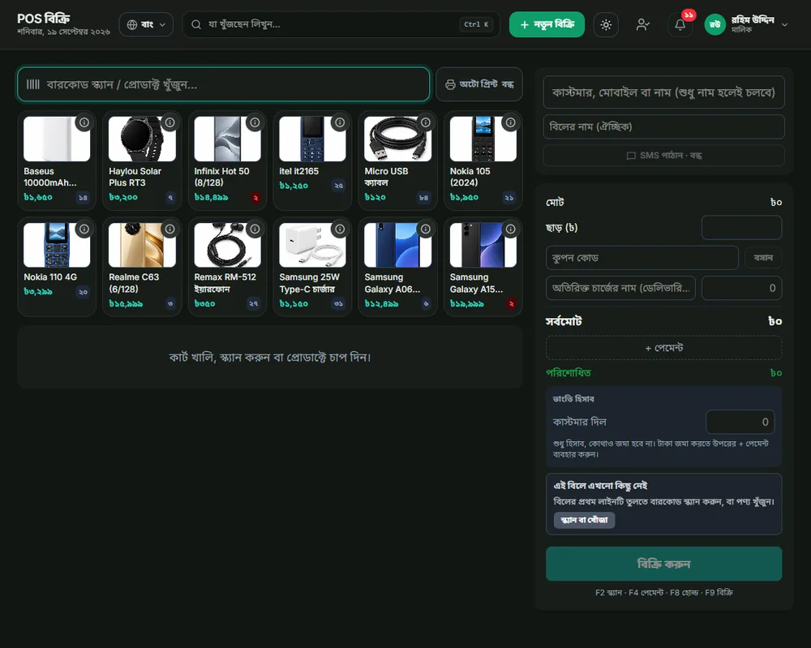The height and width of the screenshot is (648, 811).
Task: Open info on Samsung 25W Type-C charger
Action: [340, 229]
